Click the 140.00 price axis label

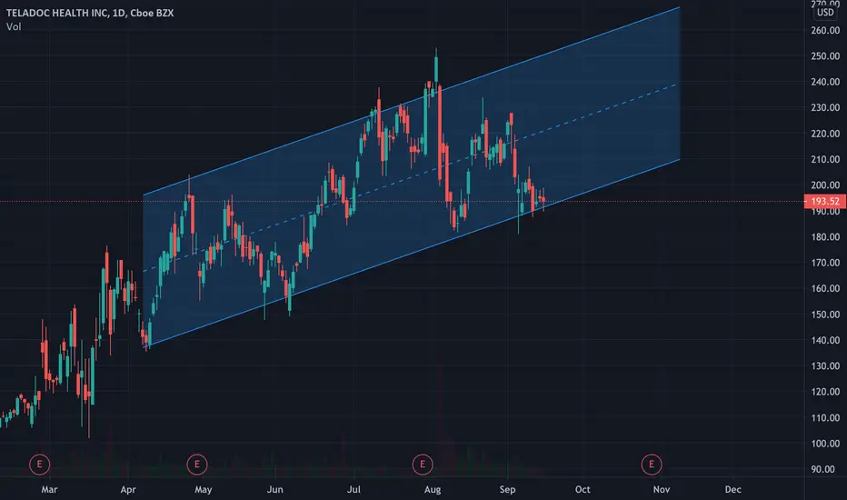coord(825,340)
